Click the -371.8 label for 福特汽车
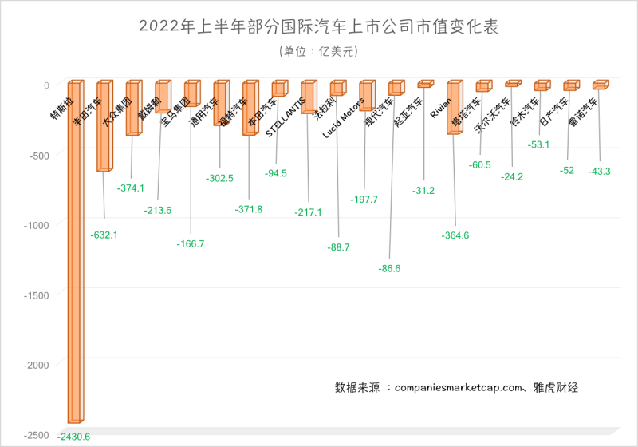The image size is (638, 447). pos(249,208)
